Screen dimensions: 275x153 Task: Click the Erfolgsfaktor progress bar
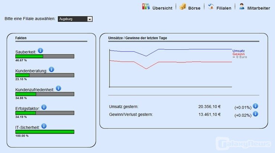tap(45, 113)
